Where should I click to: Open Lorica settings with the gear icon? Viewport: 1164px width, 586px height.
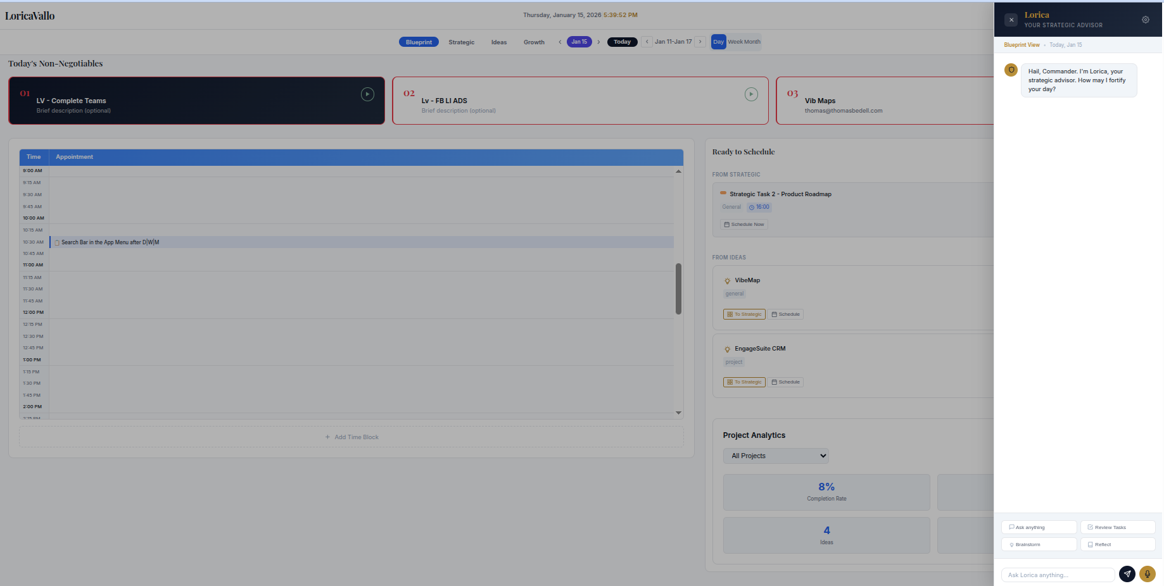pyautogui.click(x=1146, y=20)
